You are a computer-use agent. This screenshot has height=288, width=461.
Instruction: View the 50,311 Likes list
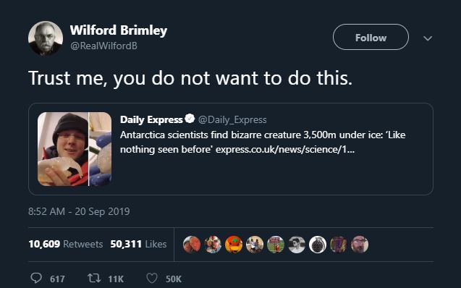click(x=138, y=244)
